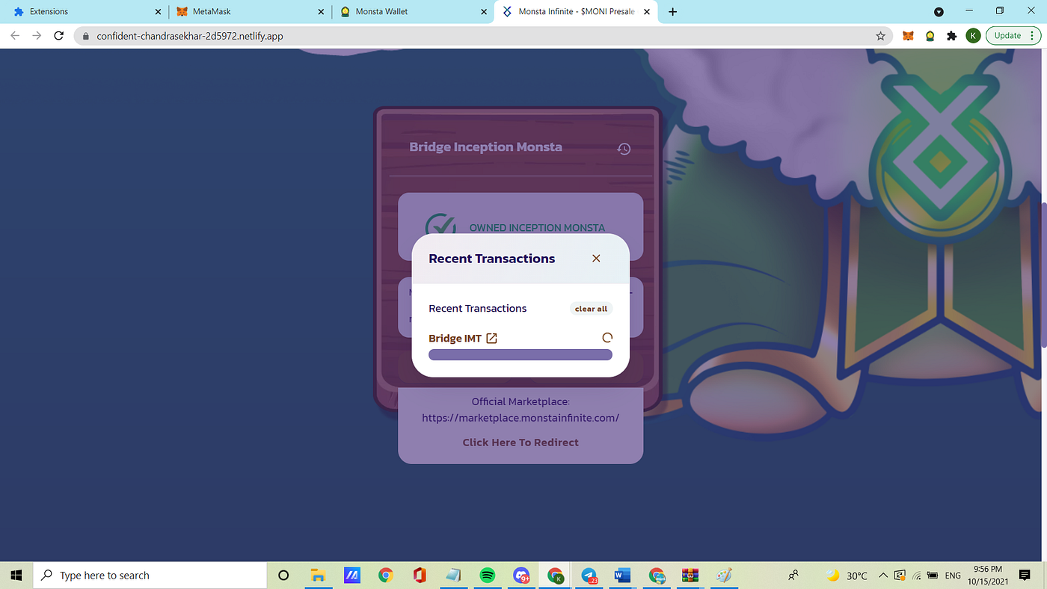Open the Chrome profile K avatar
1047x589 pixels.
coord(973,36)
